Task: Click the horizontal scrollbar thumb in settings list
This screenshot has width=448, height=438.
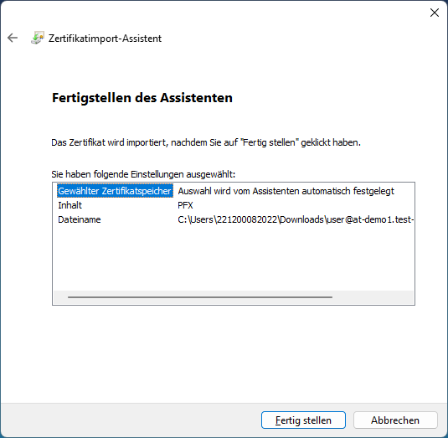Action: pos(200,297)
